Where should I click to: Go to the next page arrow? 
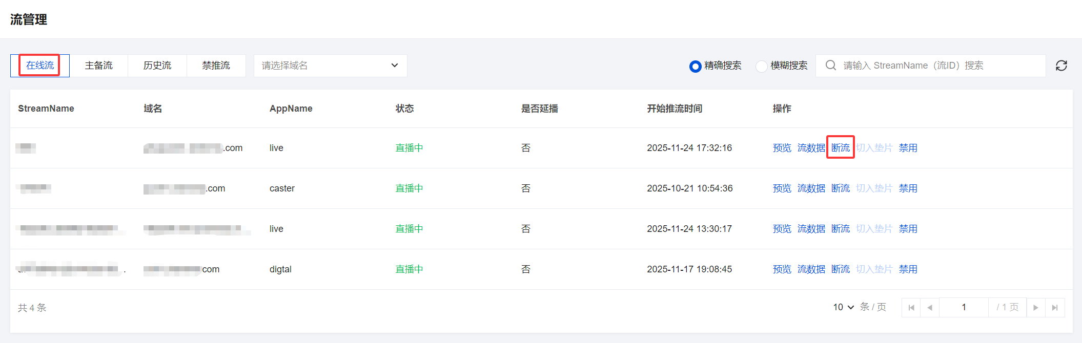[1035, 308]
